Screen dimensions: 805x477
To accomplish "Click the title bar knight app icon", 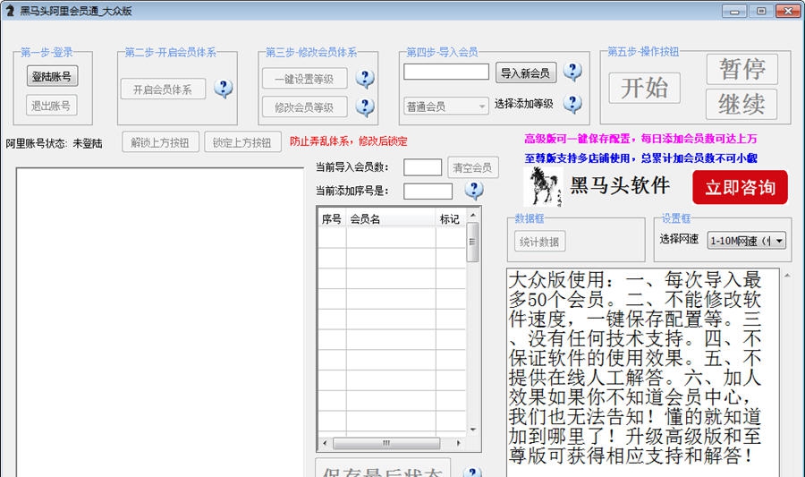I will pos(9,10).
